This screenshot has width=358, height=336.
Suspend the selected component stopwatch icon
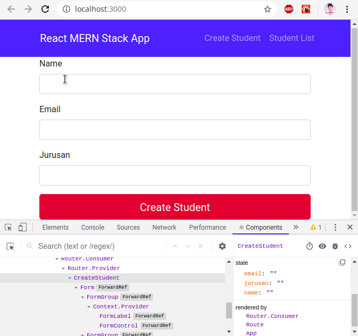pos(310,246)
